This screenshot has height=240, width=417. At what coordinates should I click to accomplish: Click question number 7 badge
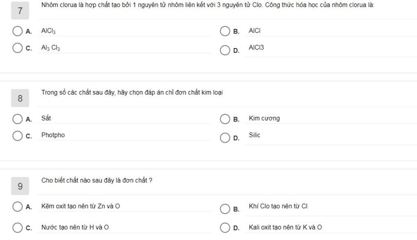pos(20,11)
